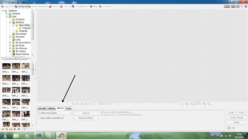Open the red MENU button at top right
248x139 pixels.
point(227,7)
